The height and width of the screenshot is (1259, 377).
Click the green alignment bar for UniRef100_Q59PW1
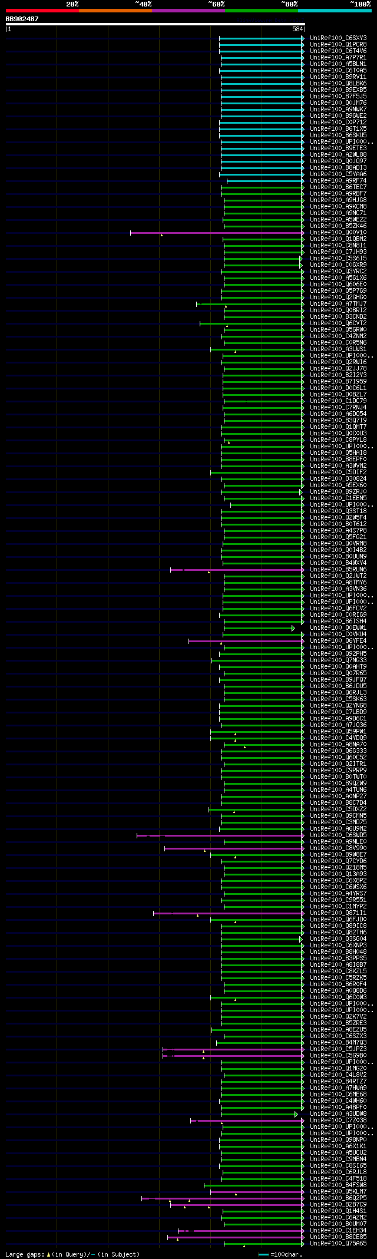[257, 732]
